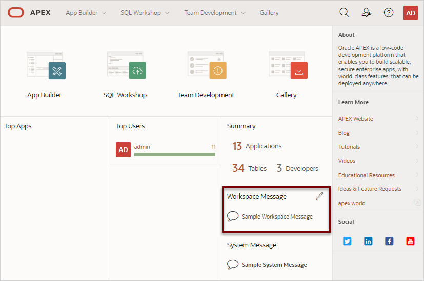Open the 3 Developers summary link

coord(297,168)
